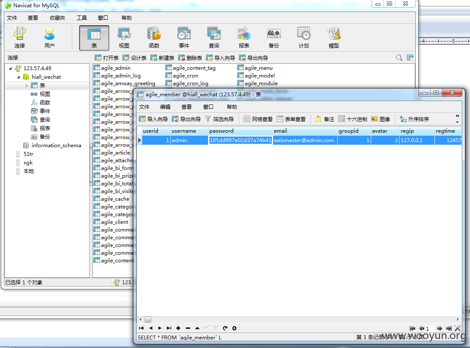Select the webmaster@admin.com email cell
Screen dimensions: 470x348
click(305, 140)
